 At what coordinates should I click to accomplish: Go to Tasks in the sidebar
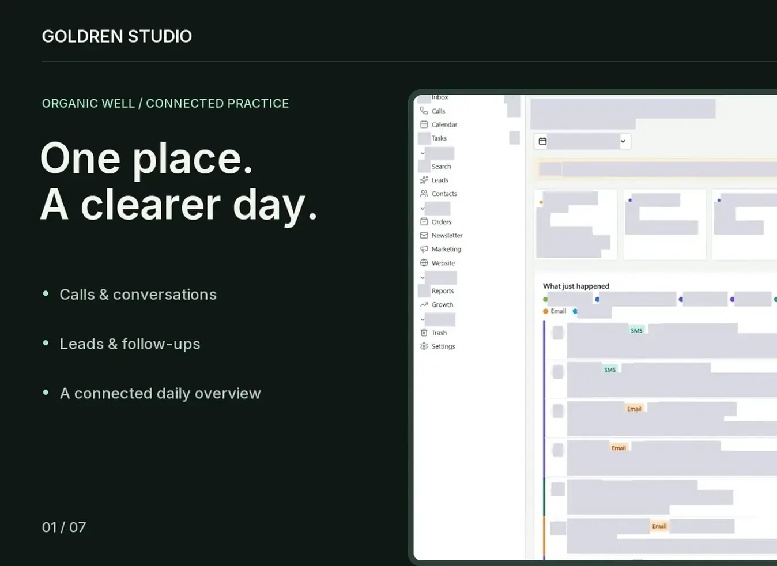[439, 138]
